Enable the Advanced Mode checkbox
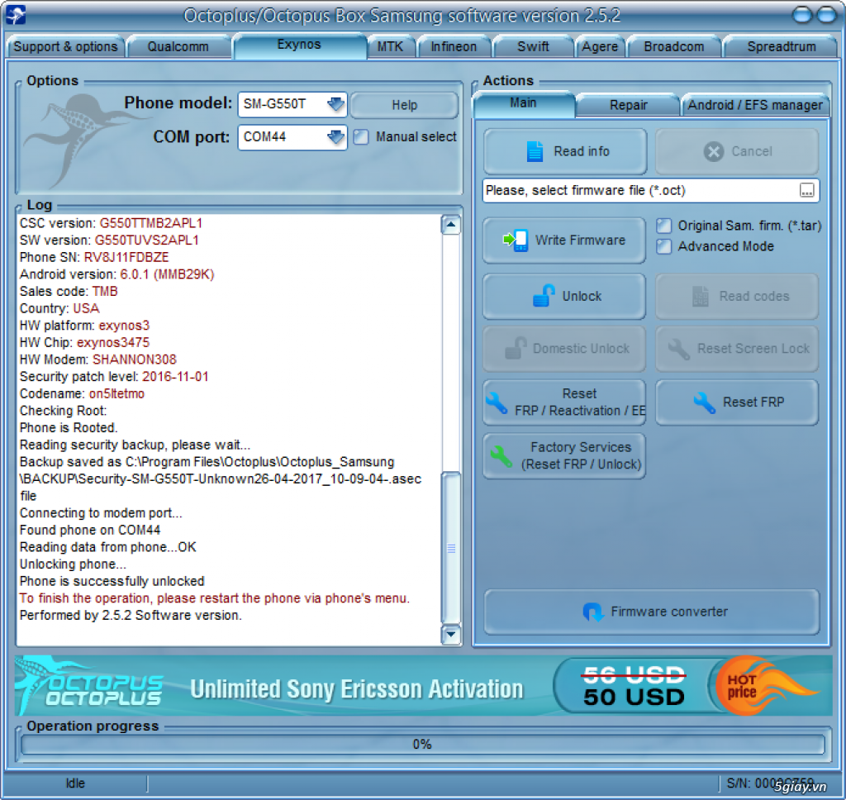The width and height of the screenshot is (846, 800). [x=664, y=246]
